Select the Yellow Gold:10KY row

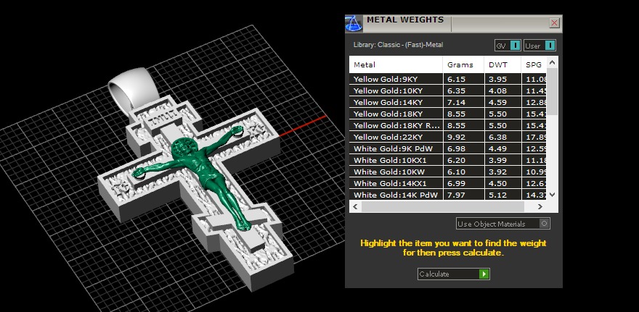point(448,90)
